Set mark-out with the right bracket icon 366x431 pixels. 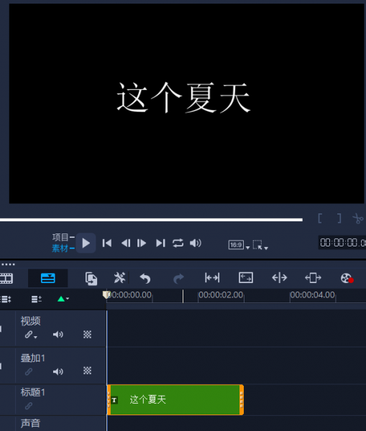tap(339, 218)
